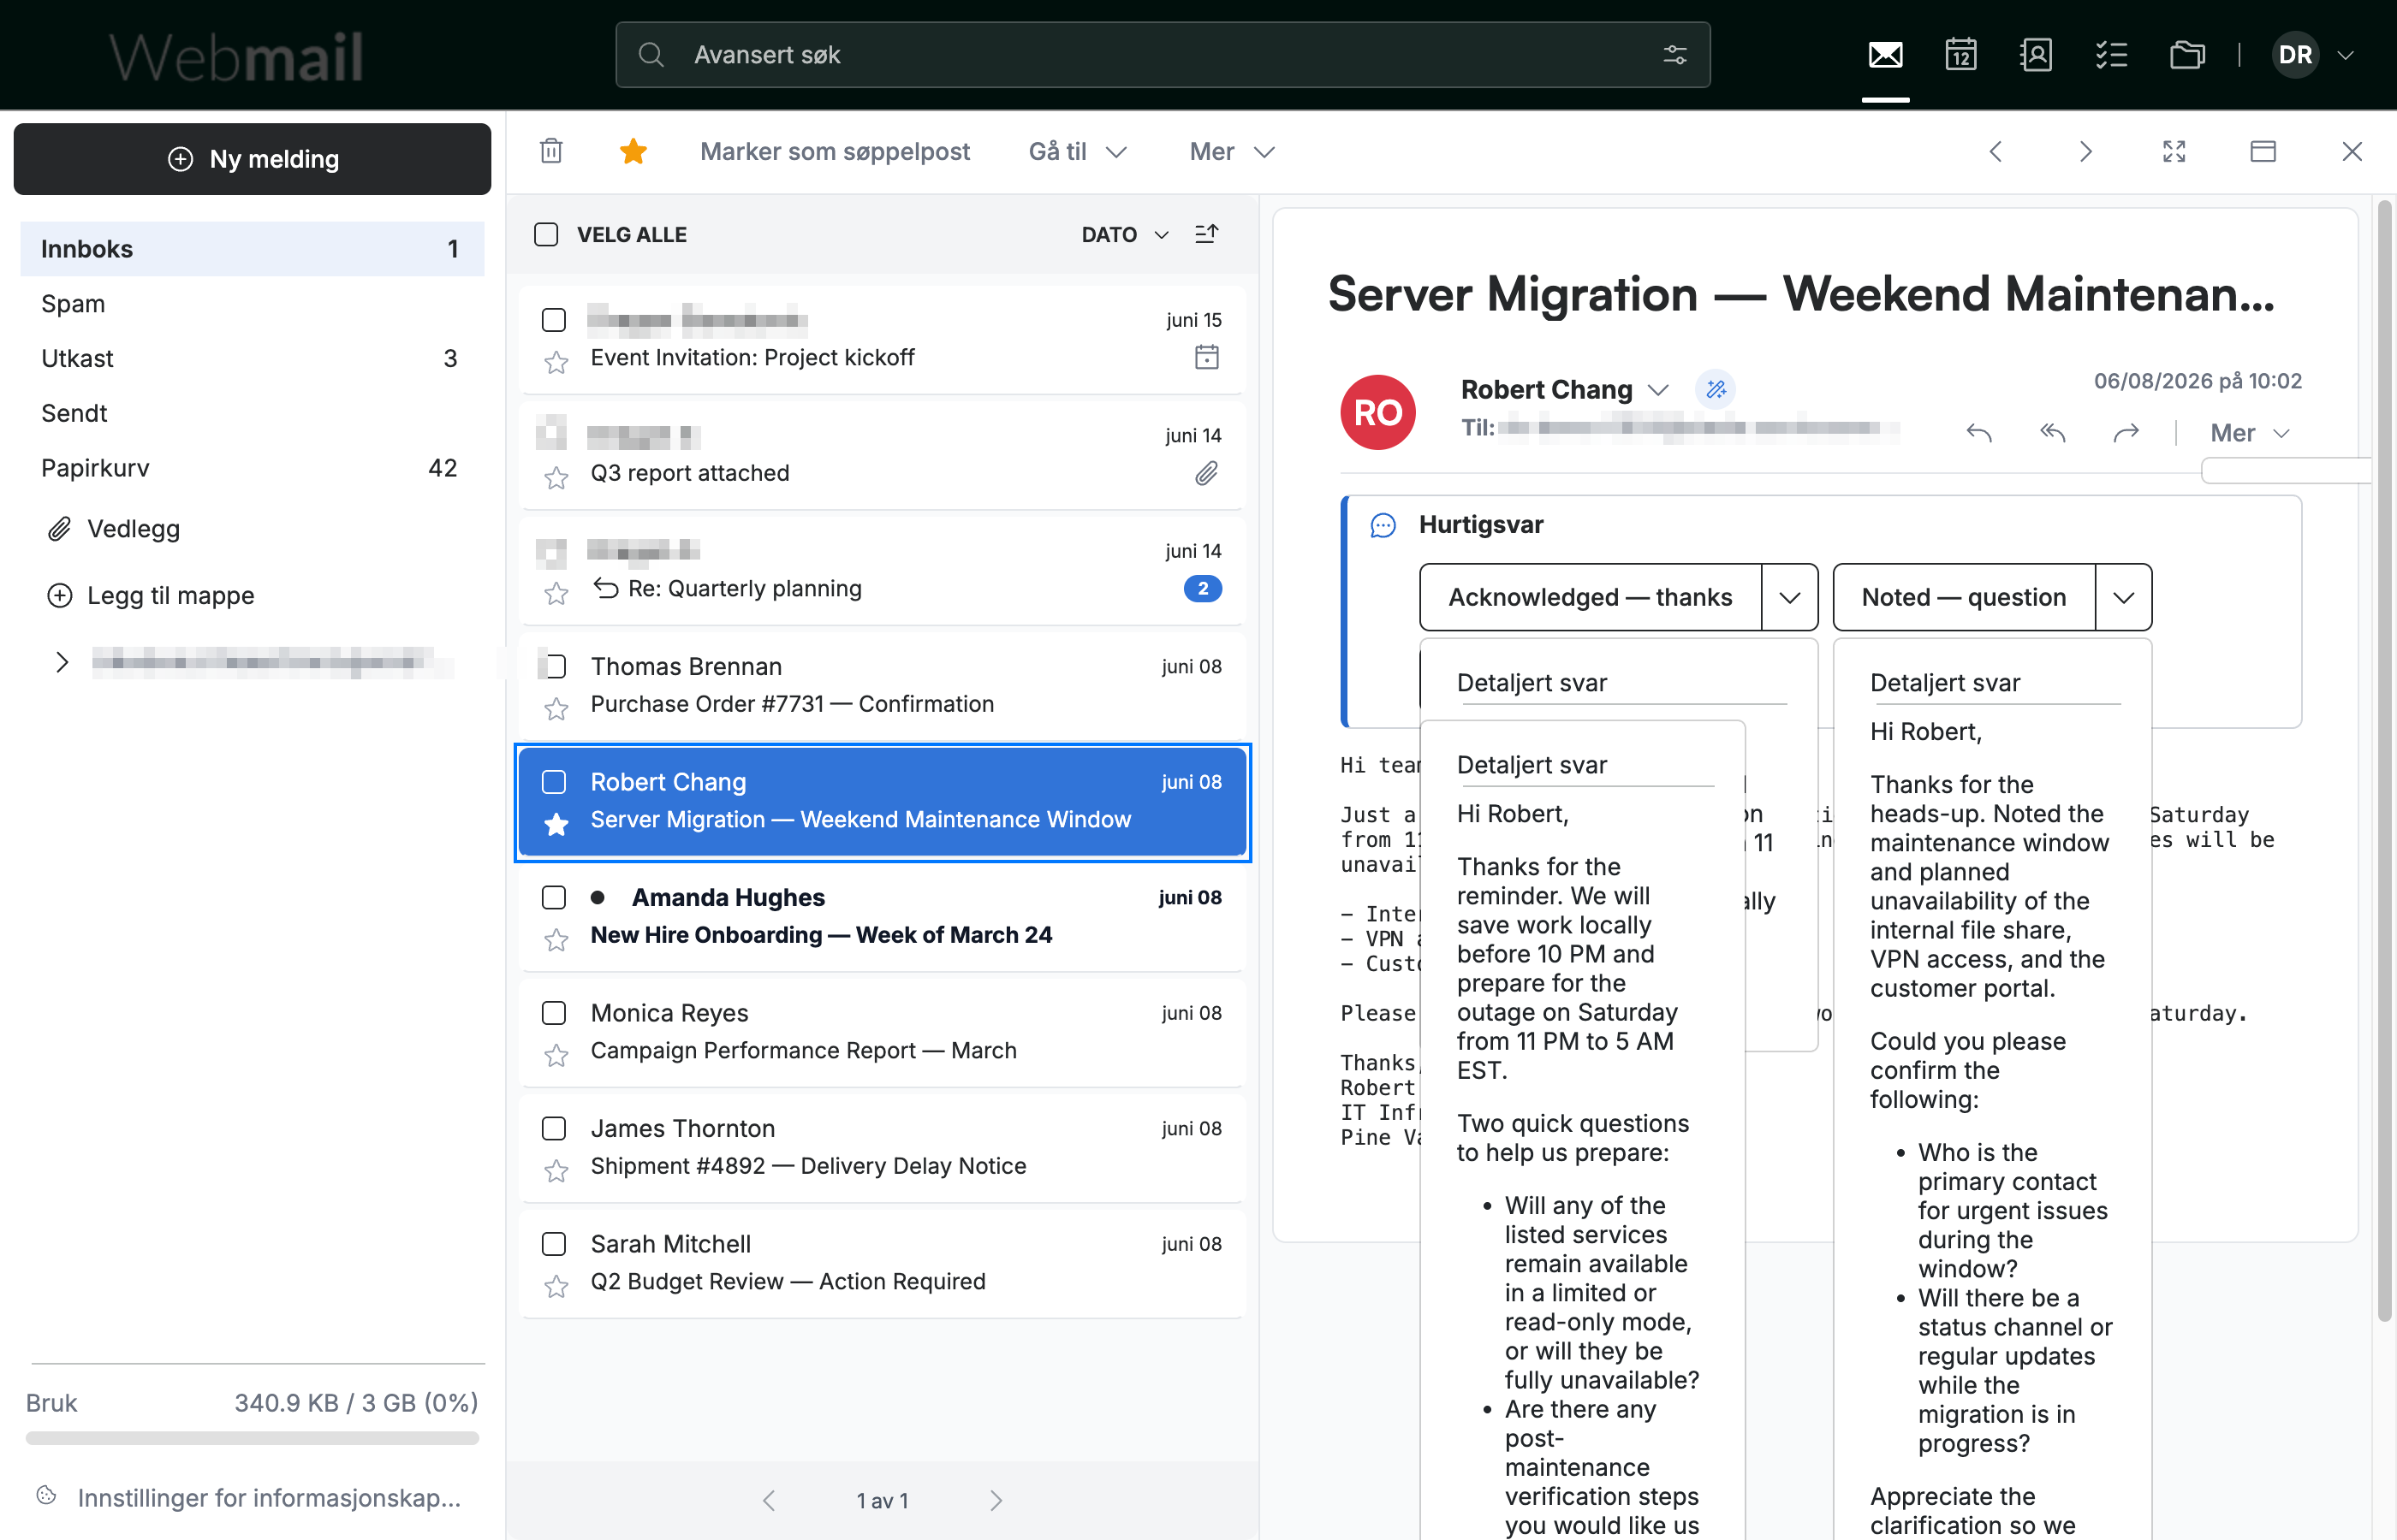Open the Files folder icon
The image size is (2397, 1540).
tap(2187, 54)
